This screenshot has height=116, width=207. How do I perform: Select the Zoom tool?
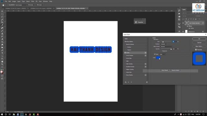pos(2,64)
